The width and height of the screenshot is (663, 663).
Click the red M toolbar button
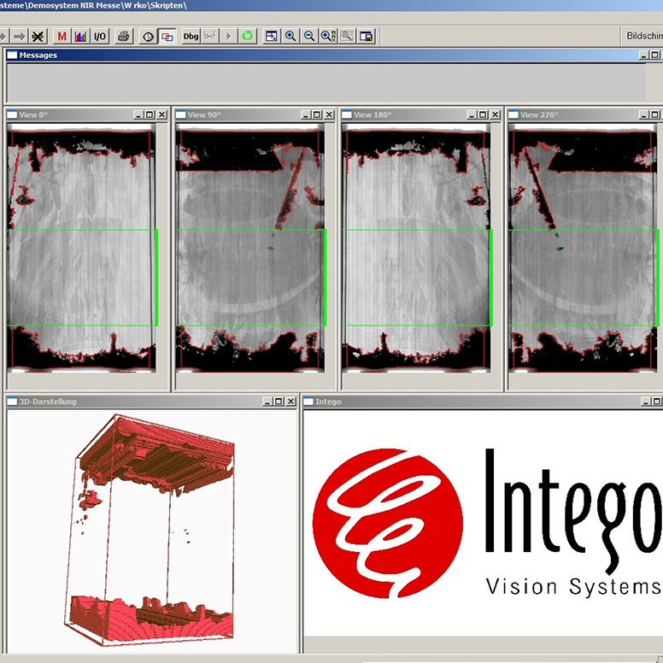point(62,37)
